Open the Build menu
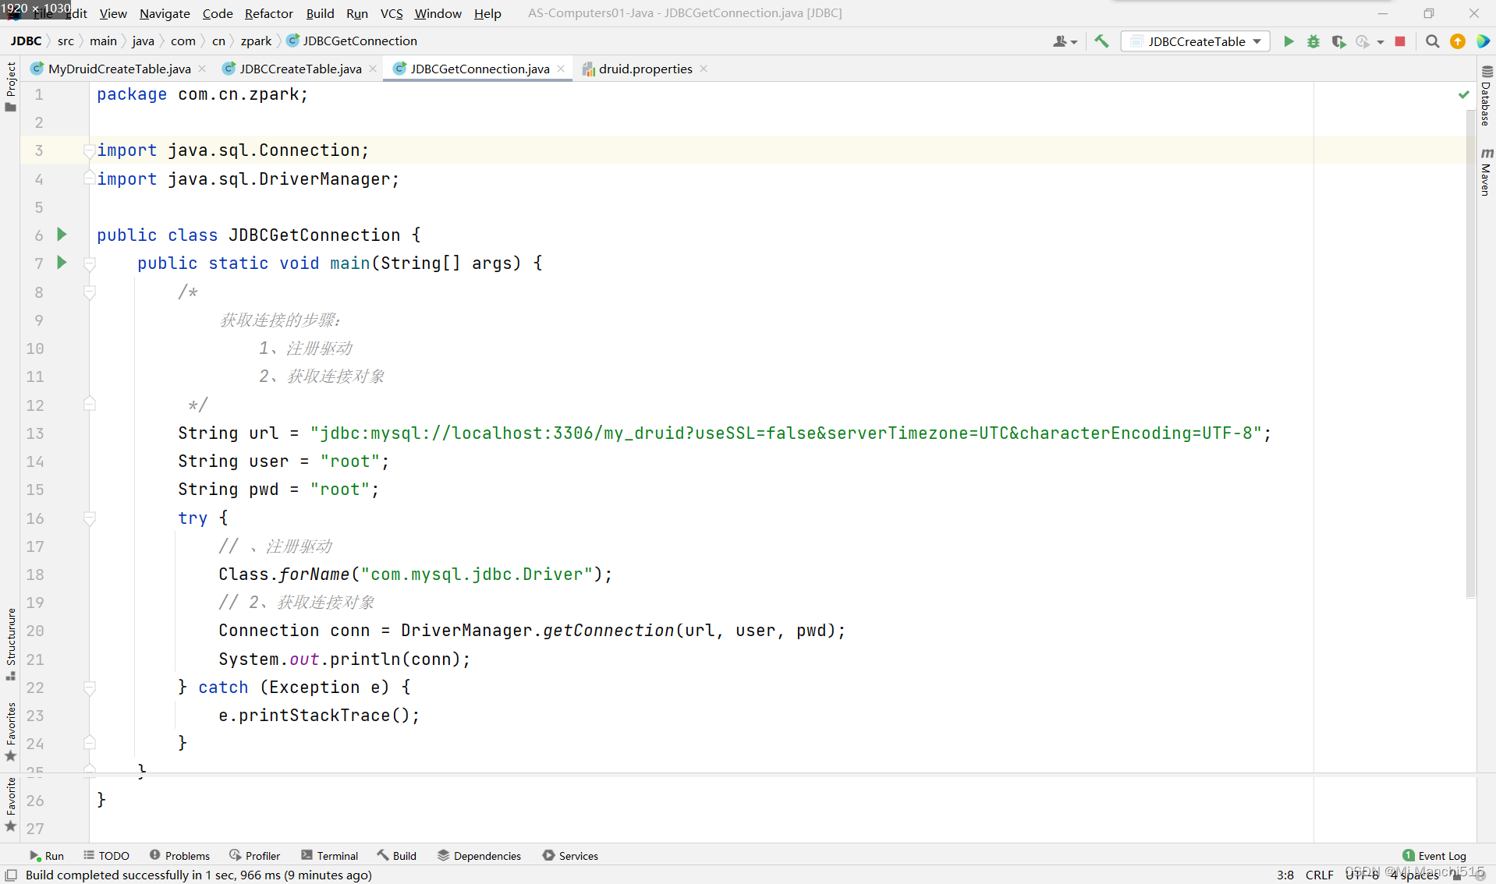 [320, 13]
